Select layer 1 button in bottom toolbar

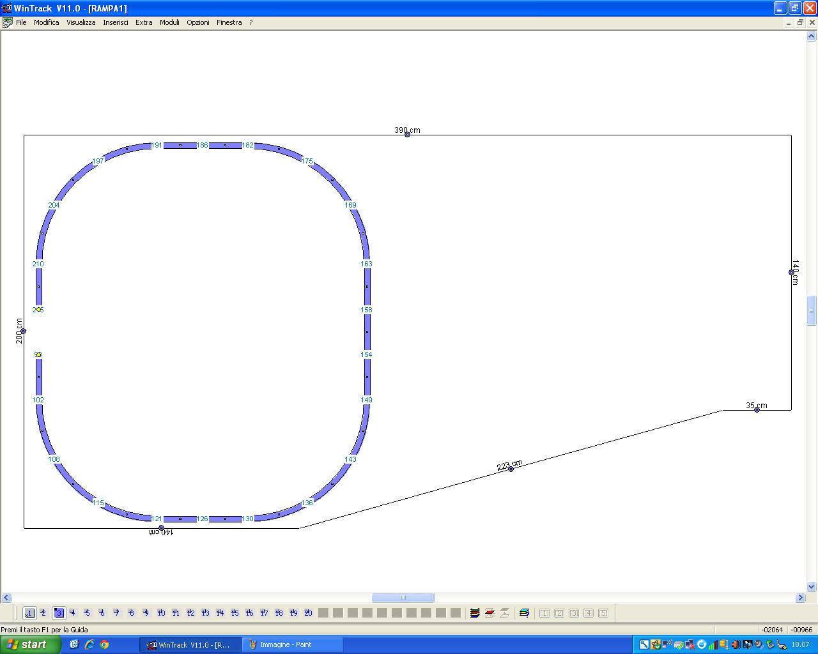click(29, 613)
